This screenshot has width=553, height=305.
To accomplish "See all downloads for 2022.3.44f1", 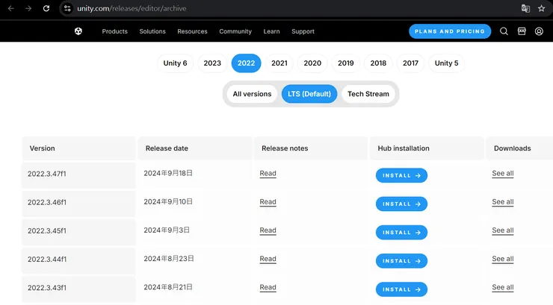I will [x=503, y=259].
